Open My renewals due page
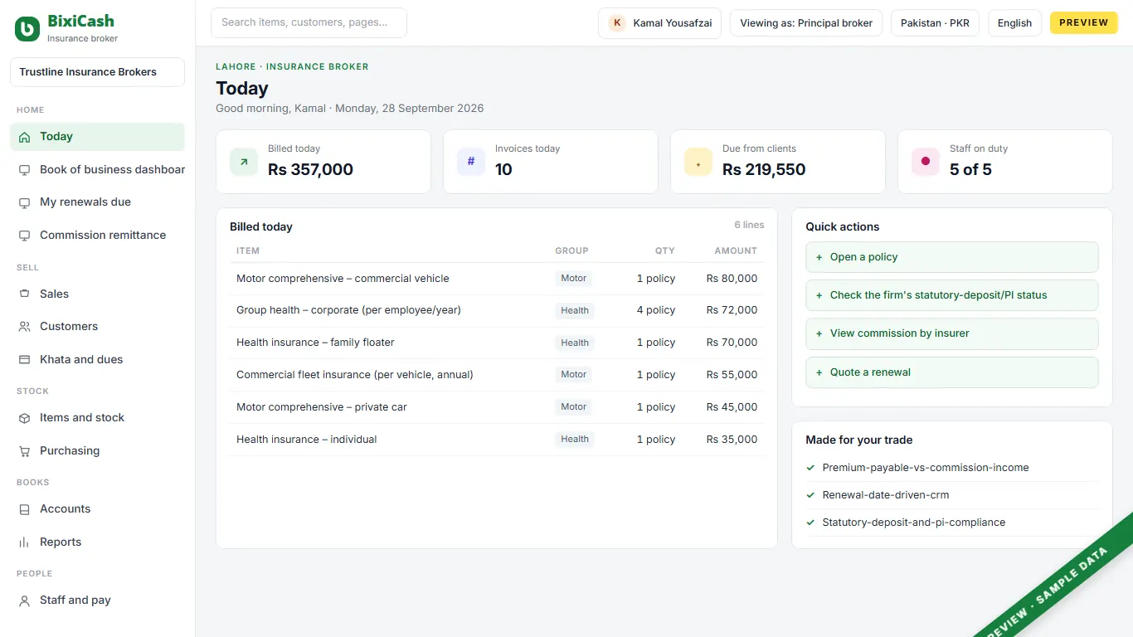This screenshot has height=637, width=1133. click(97, 202)
